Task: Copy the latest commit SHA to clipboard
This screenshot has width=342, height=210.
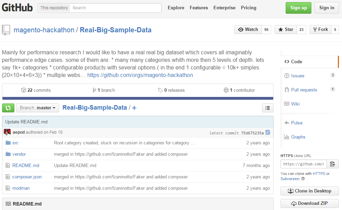Action: [268, 133]
